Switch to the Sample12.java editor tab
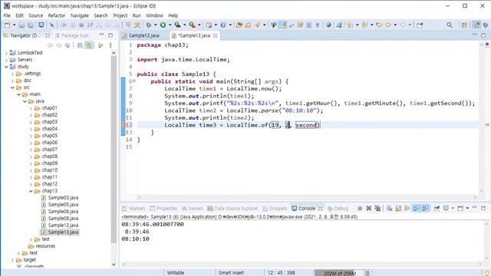 pos(143,35)
